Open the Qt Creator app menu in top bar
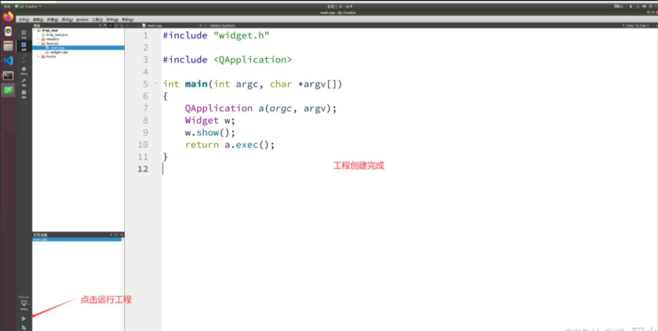The height and width of the screenshot is (331, 658). [28, 7]
